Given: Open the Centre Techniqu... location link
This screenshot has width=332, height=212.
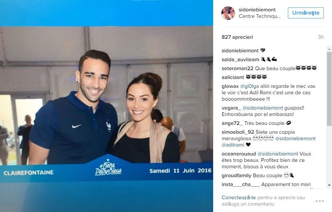Looking at the screenshot, I should tap(260, 16).
